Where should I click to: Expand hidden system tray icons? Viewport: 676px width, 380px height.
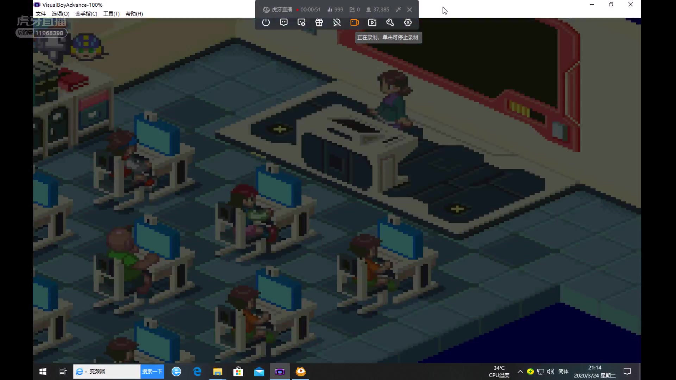click(x=520, y=372)
